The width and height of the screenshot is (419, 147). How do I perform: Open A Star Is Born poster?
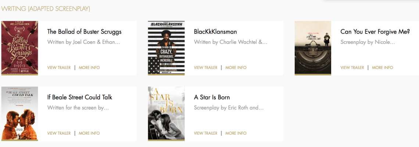pos(166,114)
